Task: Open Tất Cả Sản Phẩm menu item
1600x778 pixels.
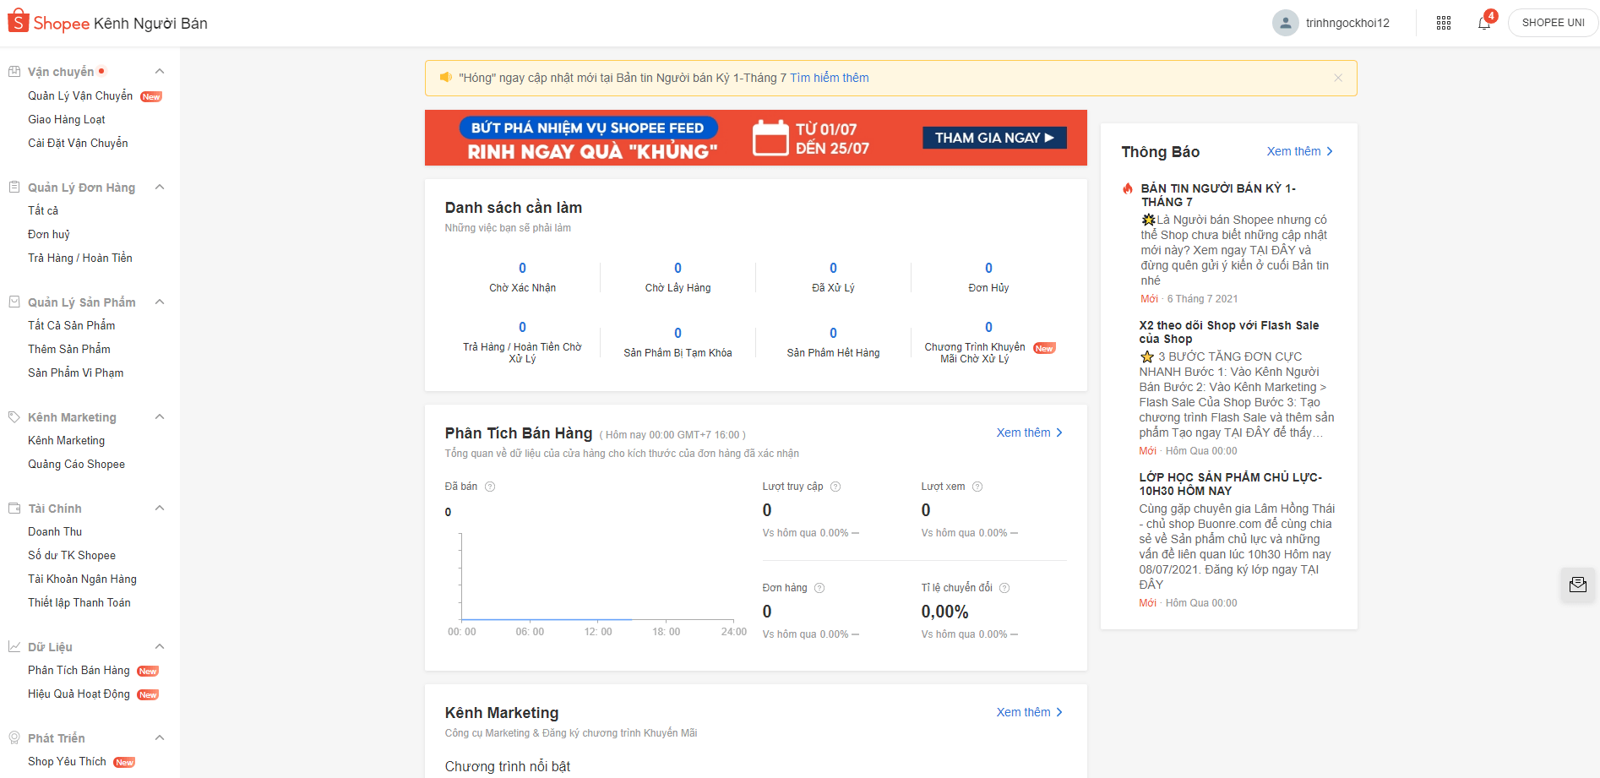Action: coord(72,325)
